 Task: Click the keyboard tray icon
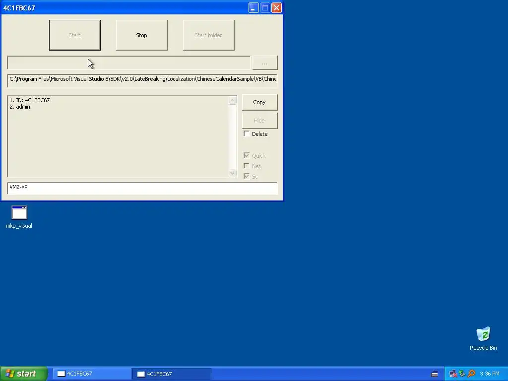435,374
